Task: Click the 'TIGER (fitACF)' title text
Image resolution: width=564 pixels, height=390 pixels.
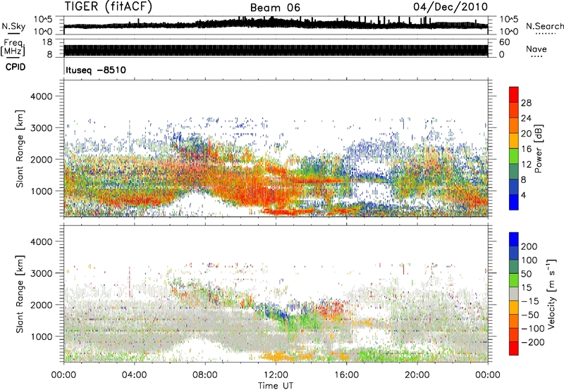Action: pos(108,6)
